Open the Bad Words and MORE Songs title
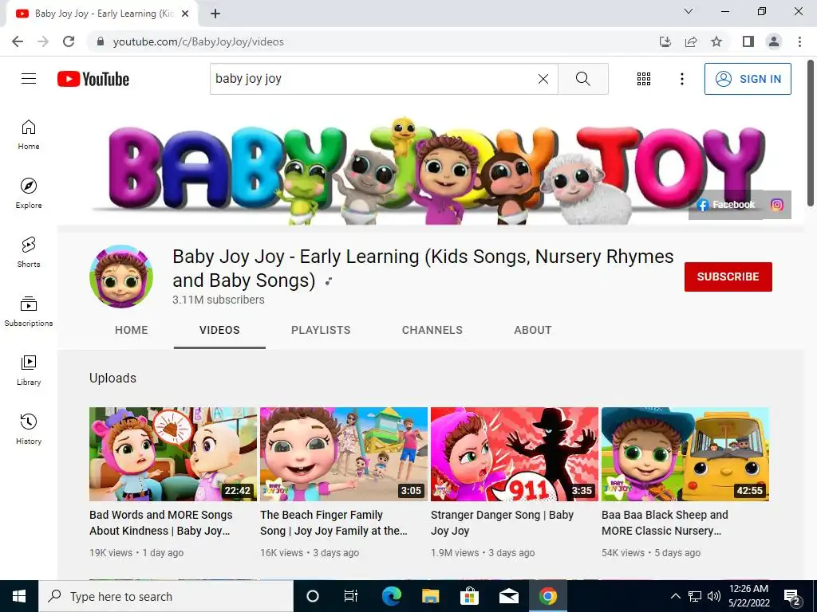The height and width of the screenshot is (612, 817). [161, 523]
